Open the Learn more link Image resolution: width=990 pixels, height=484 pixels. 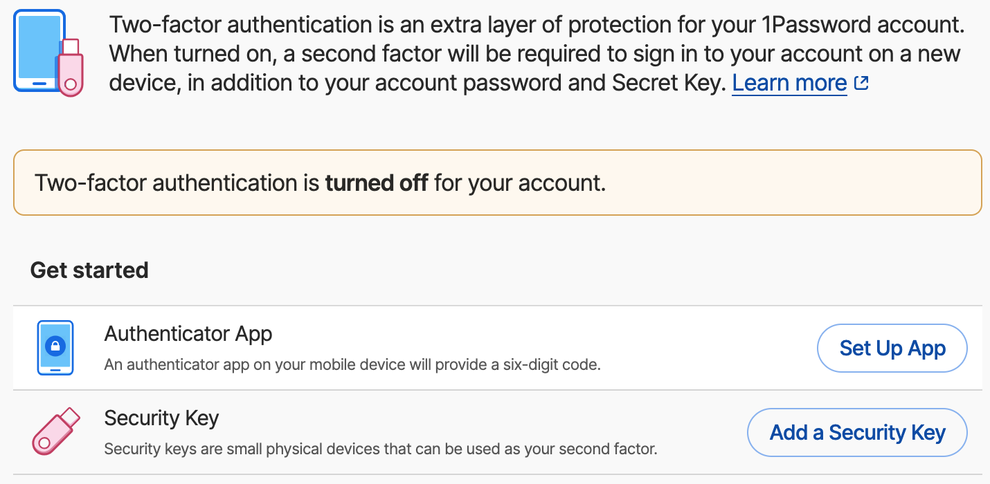(789, 83)
